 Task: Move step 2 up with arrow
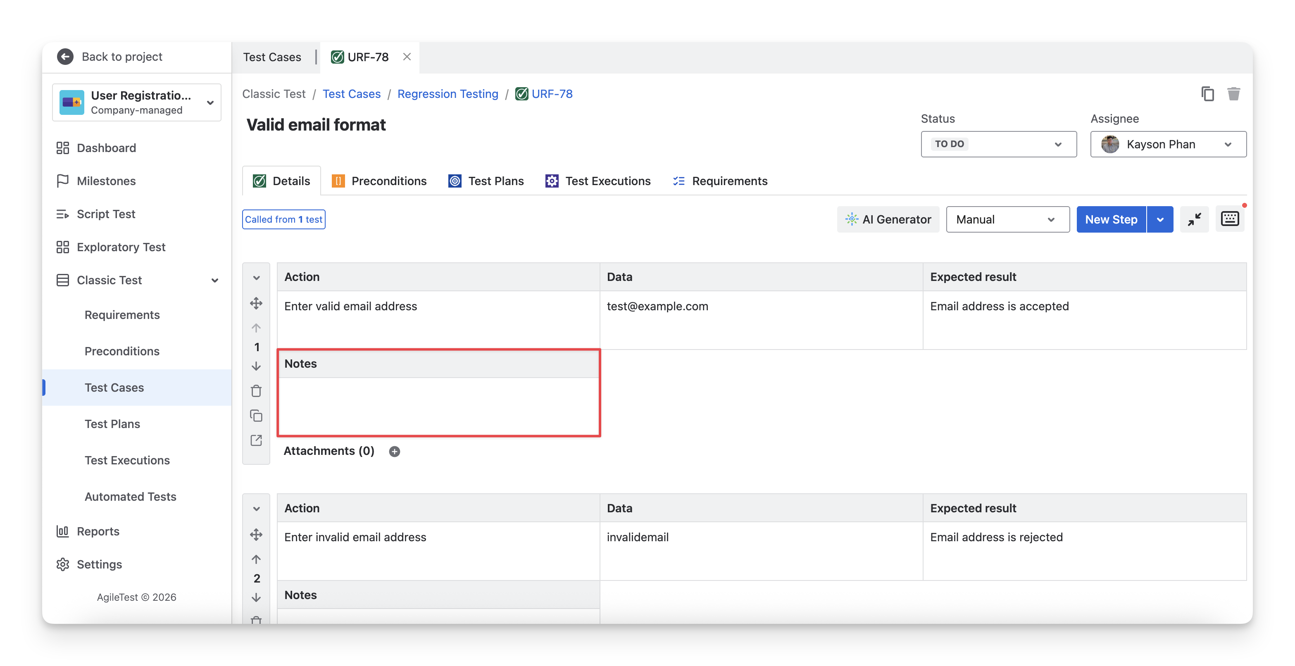tap(256, 559)
